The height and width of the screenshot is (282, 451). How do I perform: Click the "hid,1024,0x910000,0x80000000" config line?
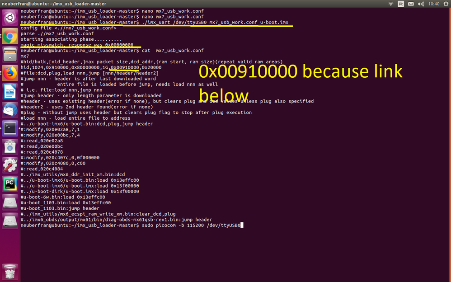(91, 67)
